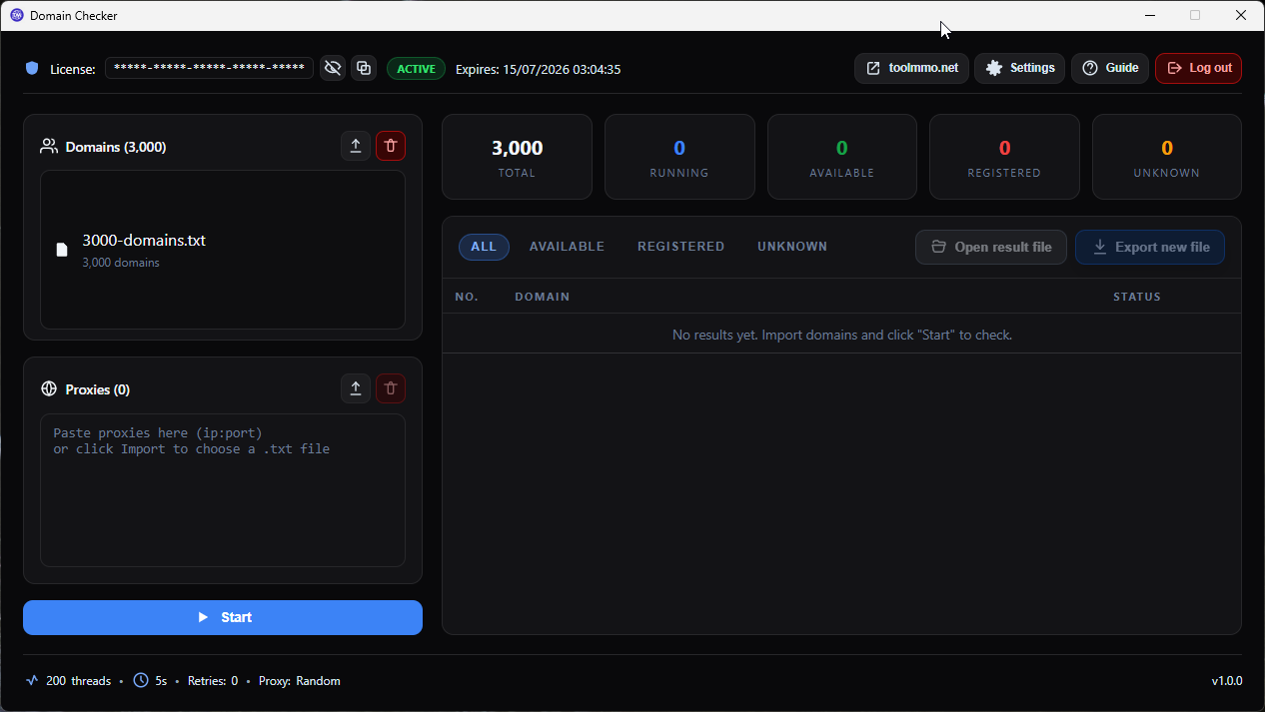Minimize the Domain Checker window
The image size is (1265, 712).
pyautogui.click(x=1150, y=15)
